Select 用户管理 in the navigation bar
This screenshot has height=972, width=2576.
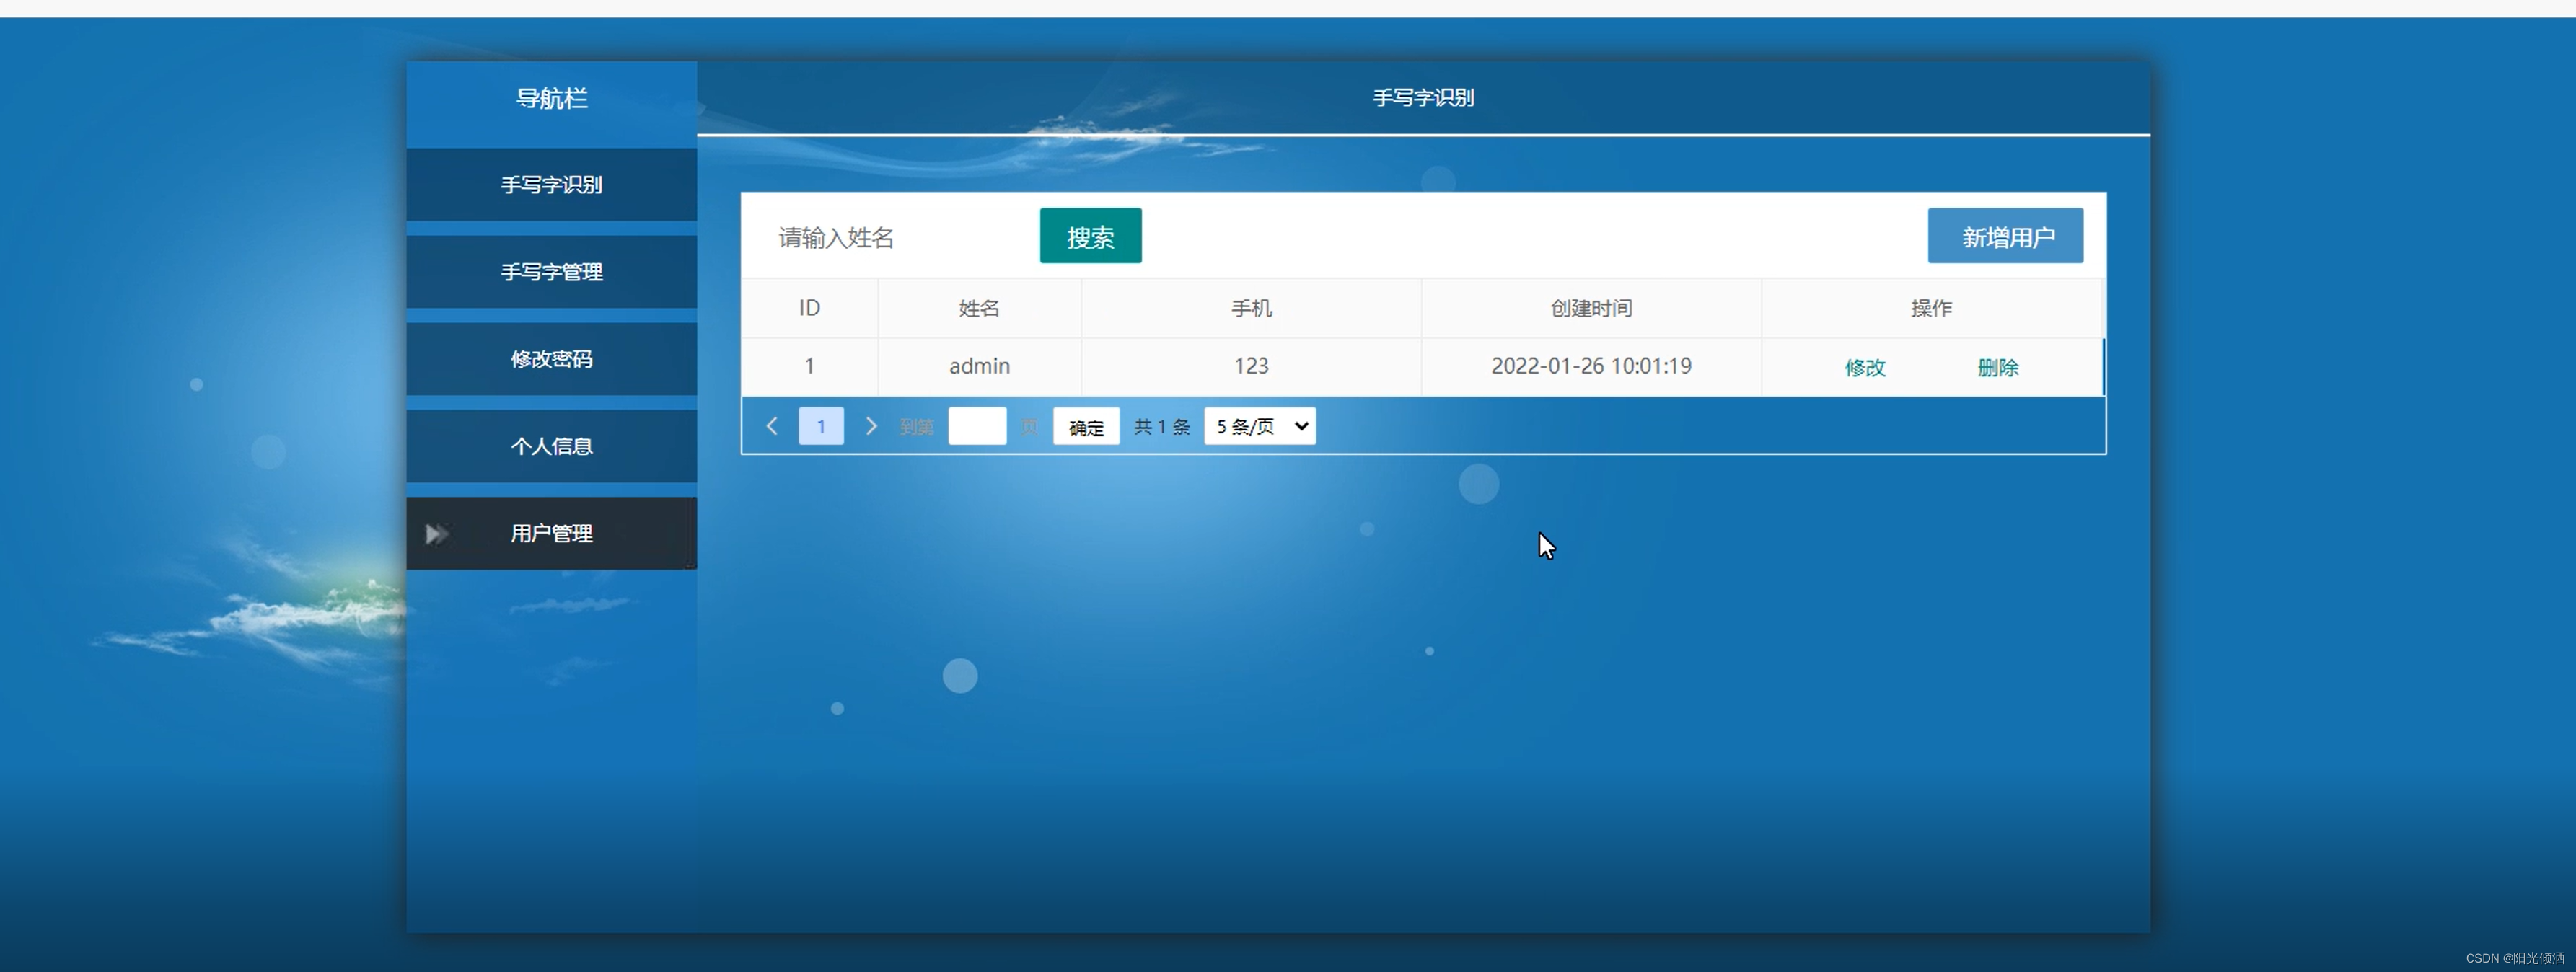(x=551, y=534)
